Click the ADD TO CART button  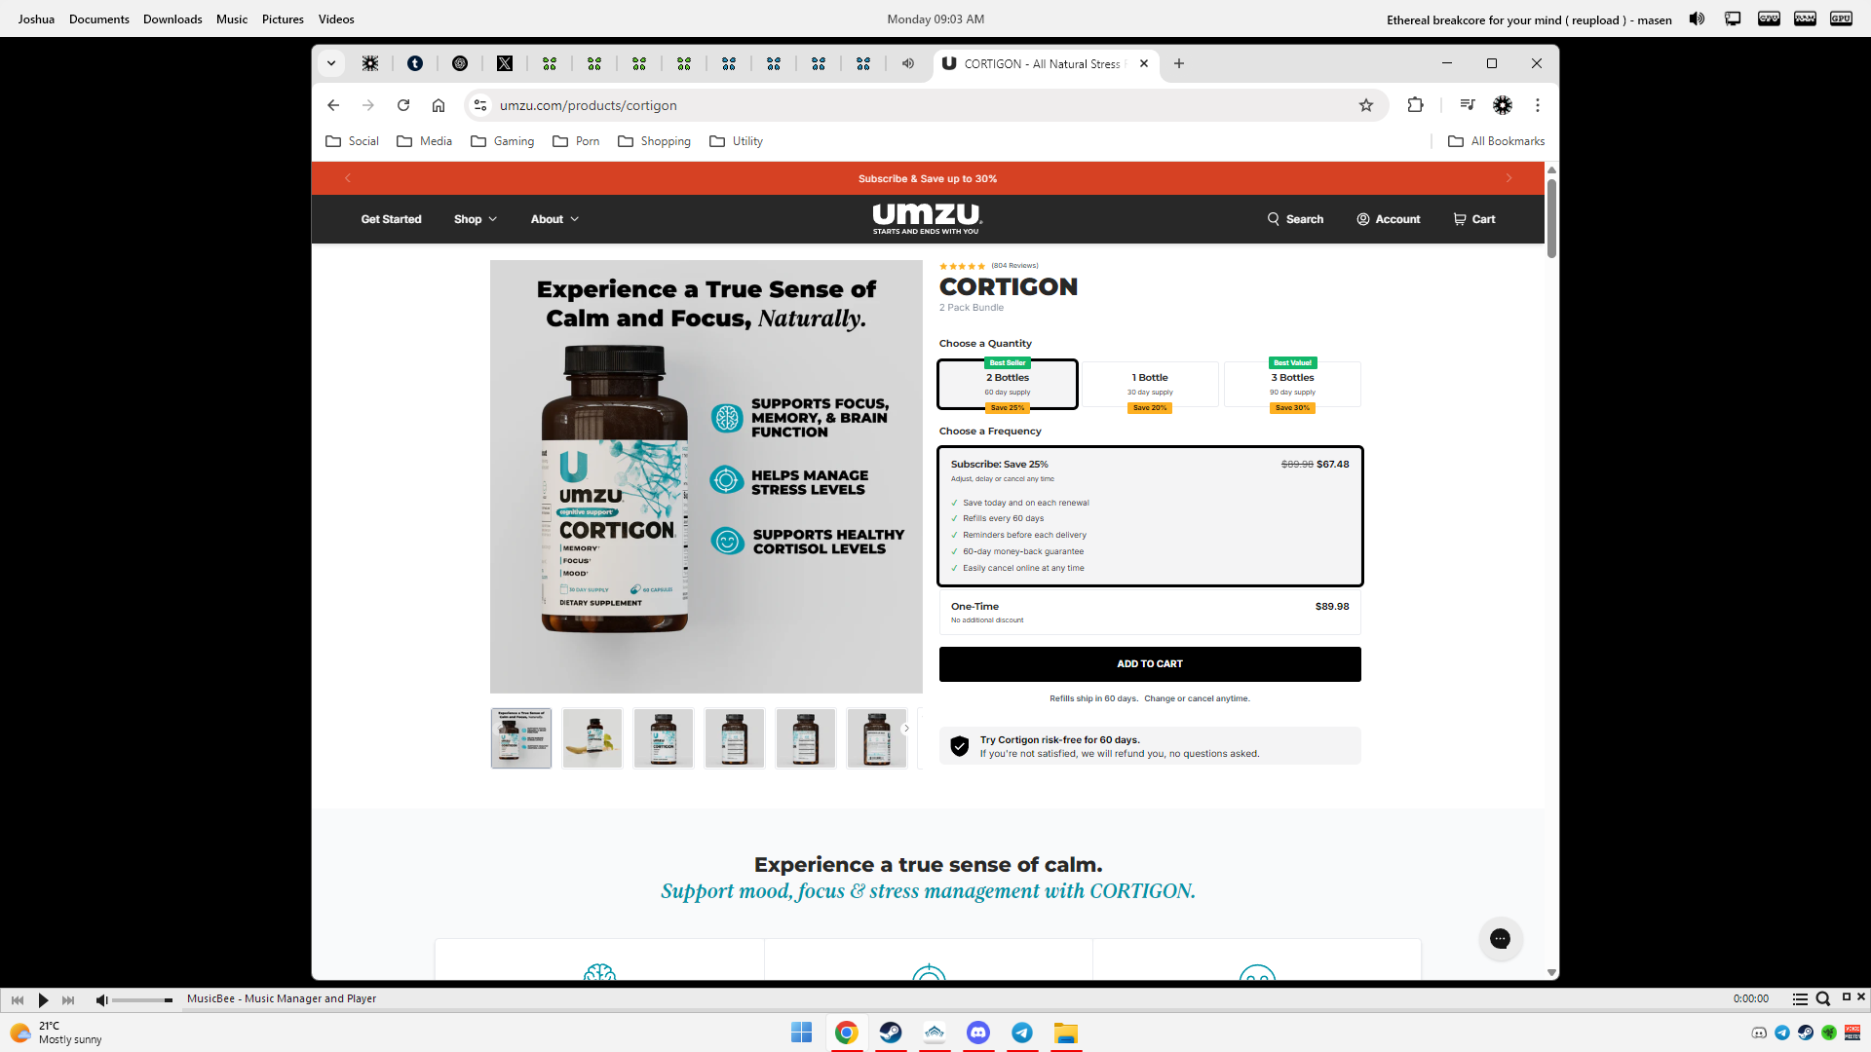click(x=1150, y=664)
